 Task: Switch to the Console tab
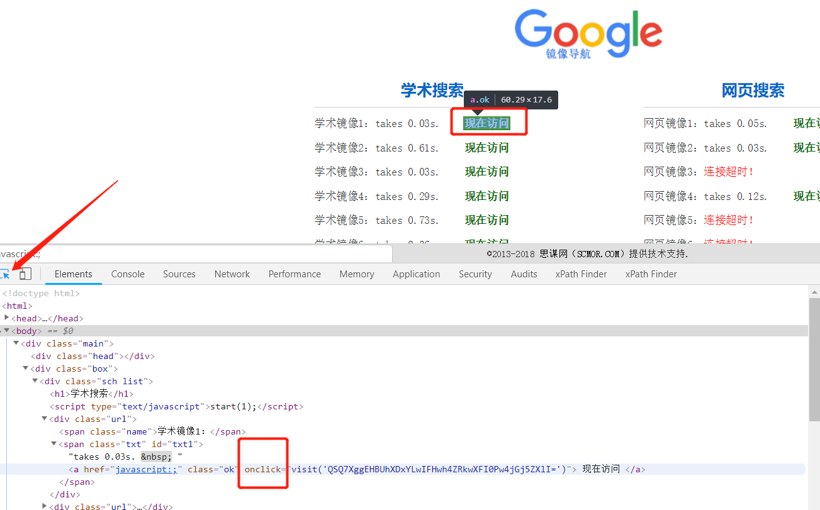point(127,274)
